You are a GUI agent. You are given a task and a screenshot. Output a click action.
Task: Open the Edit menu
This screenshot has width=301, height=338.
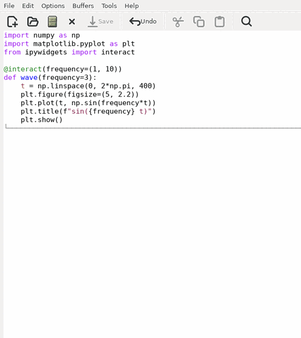coord(28,6)
